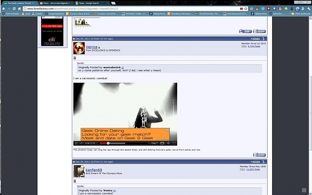
Task: Open Google Bookmark in bookmarks bar
Action: pyautogui.click(x=54, y=14)
